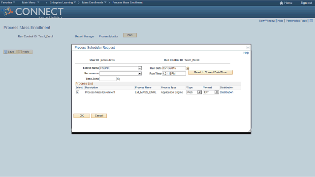Viewport: 315px width, 177px height.
Task: Click the page settings icon beside Personalize Page
Action: [311, 21]
